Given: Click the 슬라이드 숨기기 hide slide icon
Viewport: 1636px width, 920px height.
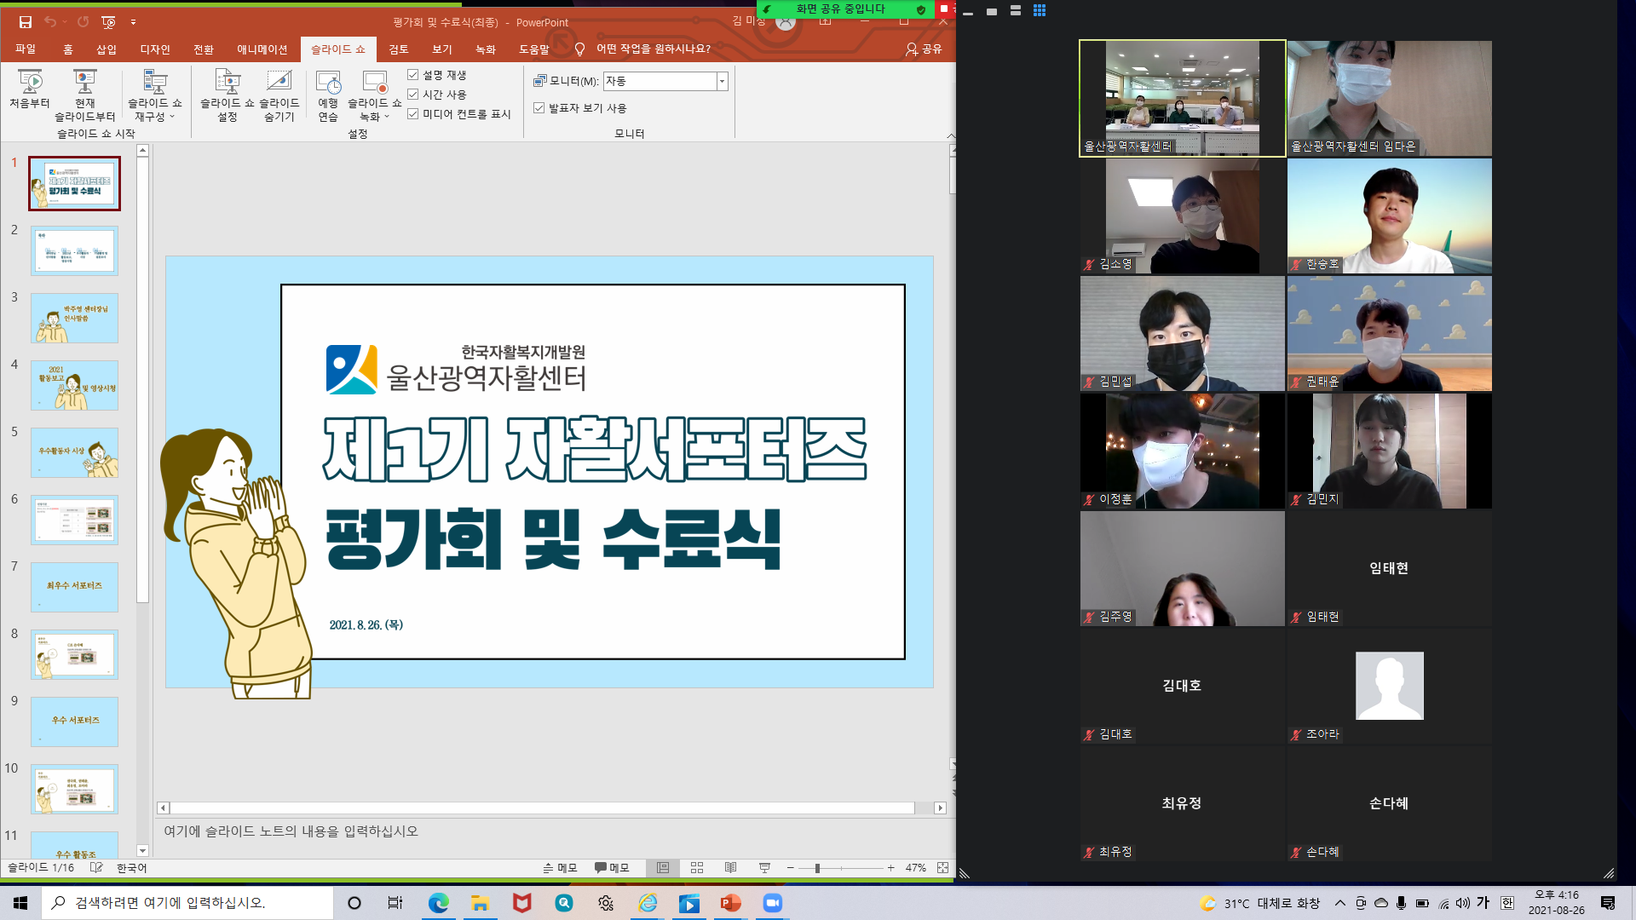Looking at the screenshot, I should (x=279, y=82).
